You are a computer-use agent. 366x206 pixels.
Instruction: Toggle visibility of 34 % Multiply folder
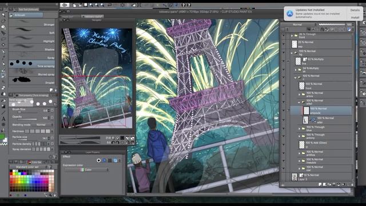[284, 69]
